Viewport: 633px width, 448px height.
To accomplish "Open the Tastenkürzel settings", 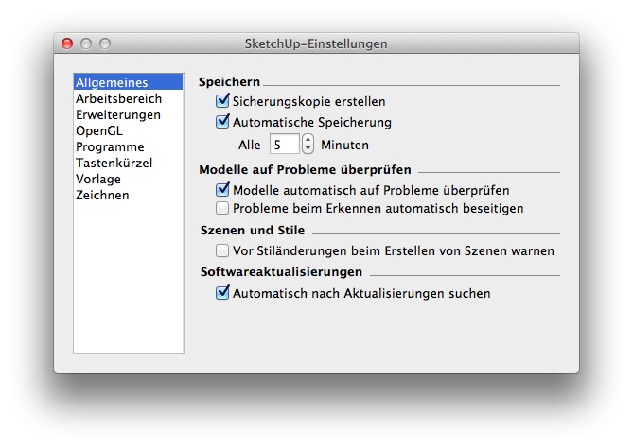I will click(114, 164).
